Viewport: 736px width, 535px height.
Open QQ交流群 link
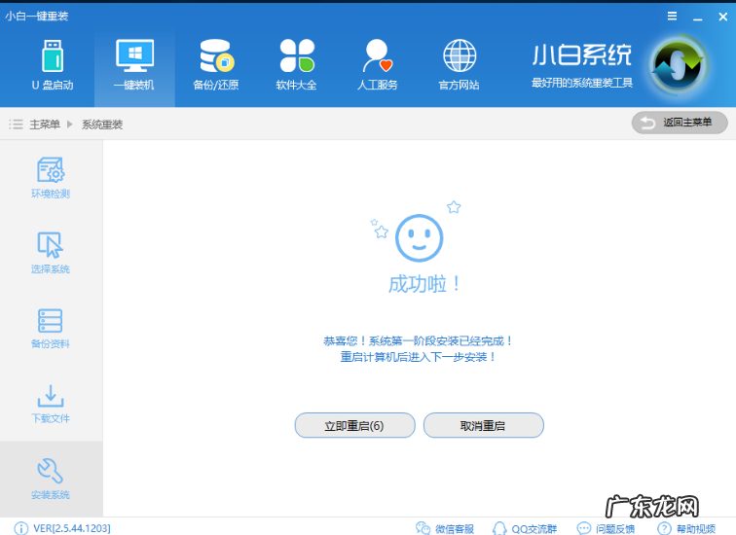(x=525, y=529)
